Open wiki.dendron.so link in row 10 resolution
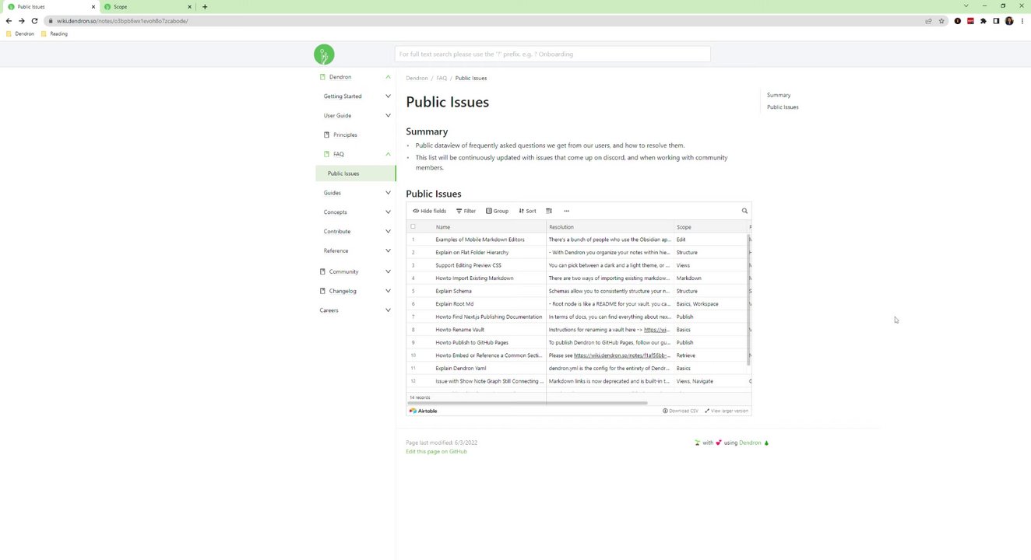This screenshot has width=1031, height=560. pyautogui.click(x=621, y=355)
